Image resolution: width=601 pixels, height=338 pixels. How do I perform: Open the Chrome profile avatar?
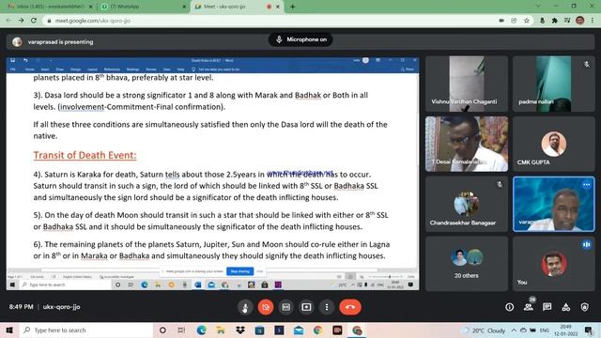click(580, 21)
